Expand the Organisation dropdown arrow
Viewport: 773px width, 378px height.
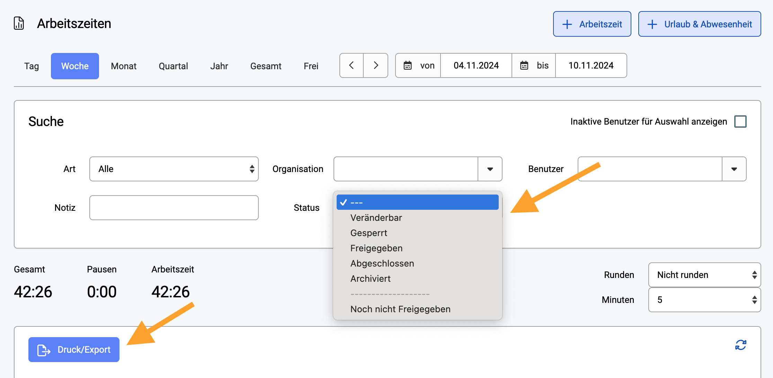[x=490, y=169]
